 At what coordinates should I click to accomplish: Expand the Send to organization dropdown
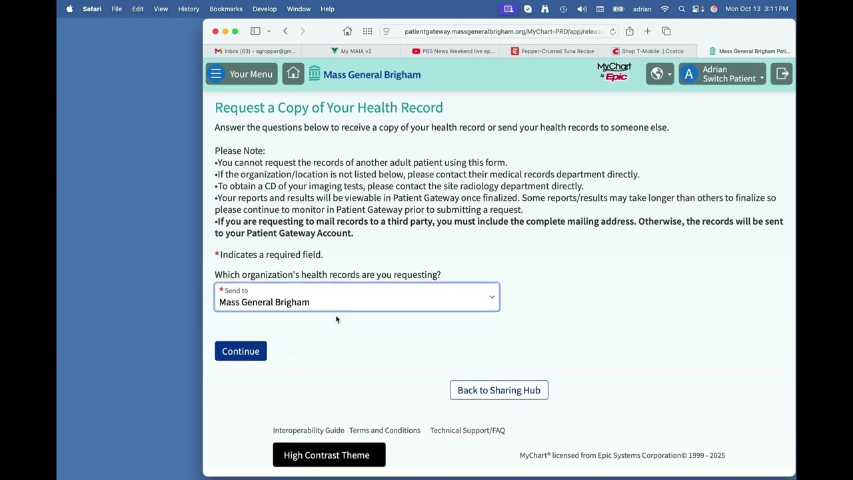(357, 297)
